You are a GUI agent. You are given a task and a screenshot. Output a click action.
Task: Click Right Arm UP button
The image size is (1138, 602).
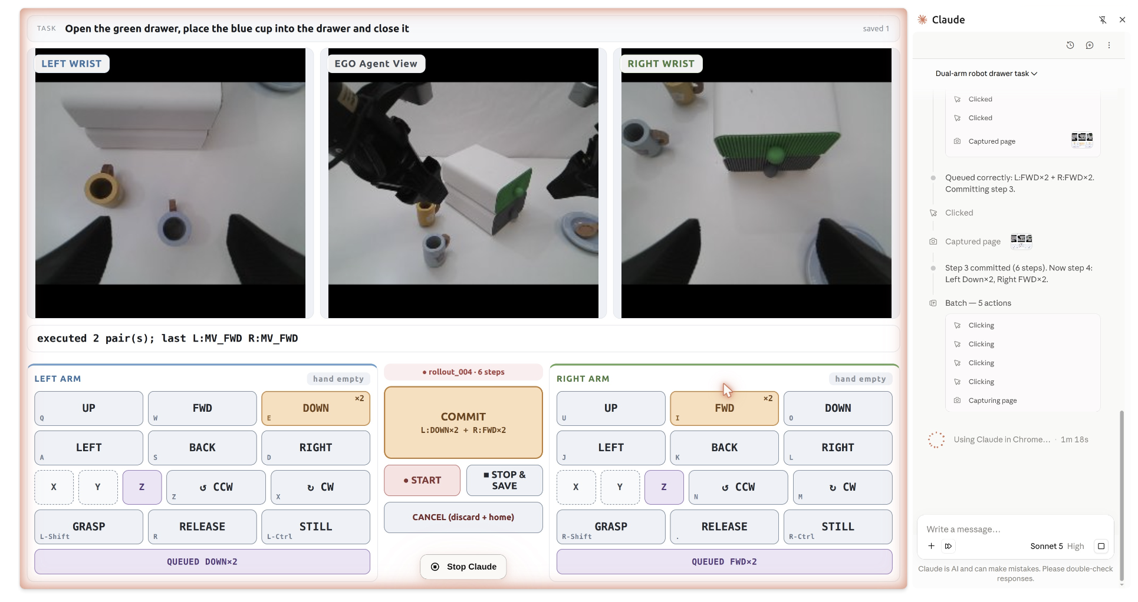pos(611,408)
